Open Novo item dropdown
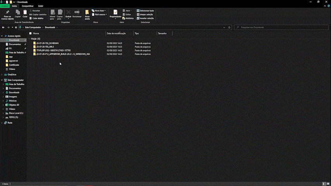 click(98, 10)
